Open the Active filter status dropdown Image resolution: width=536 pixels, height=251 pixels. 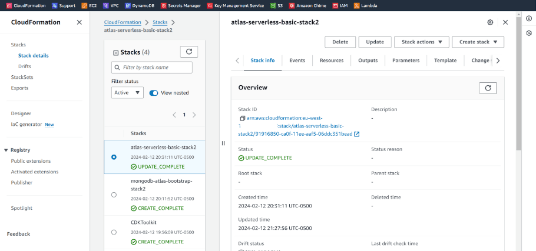tap(127, 93)
